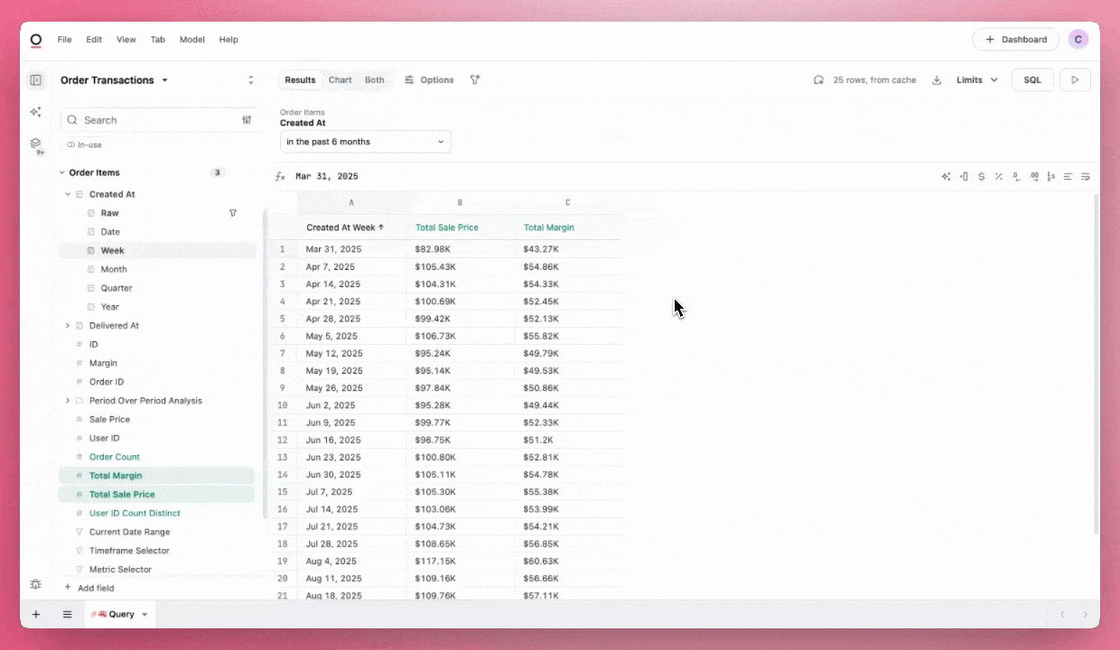
Task: Collapse the left field picker panel
Action: pos(36,79)
